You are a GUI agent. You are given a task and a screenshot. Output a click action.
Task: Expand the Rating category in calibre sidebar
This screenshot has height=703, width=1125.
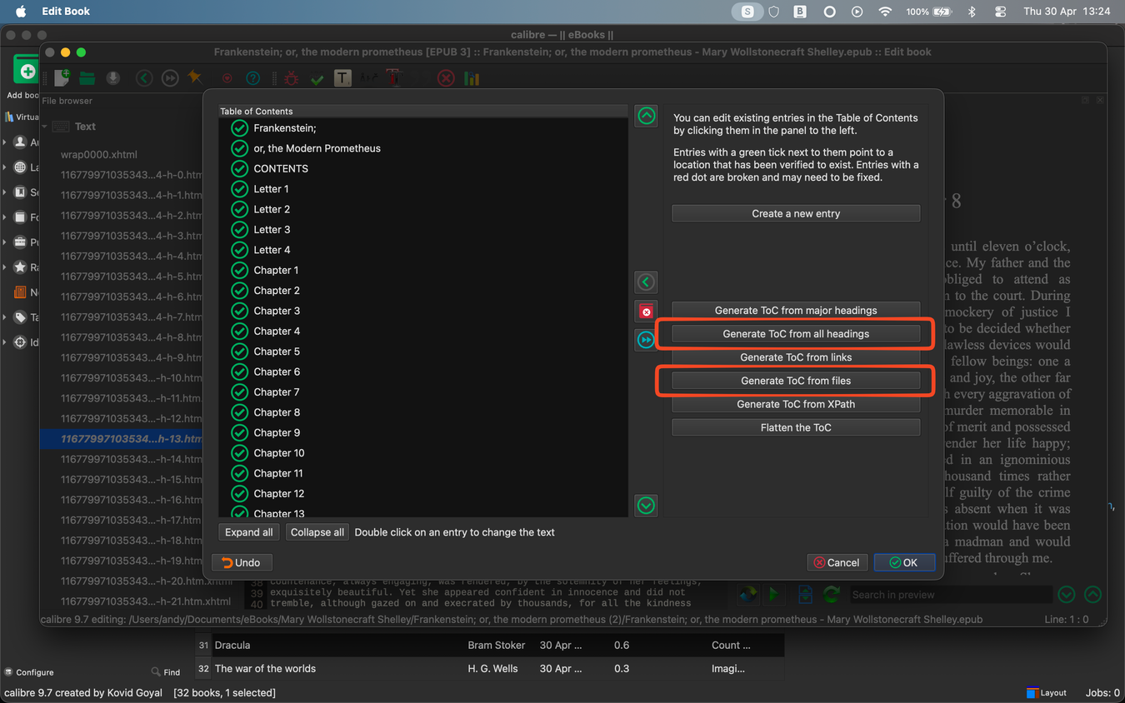[x=5, y=267]
